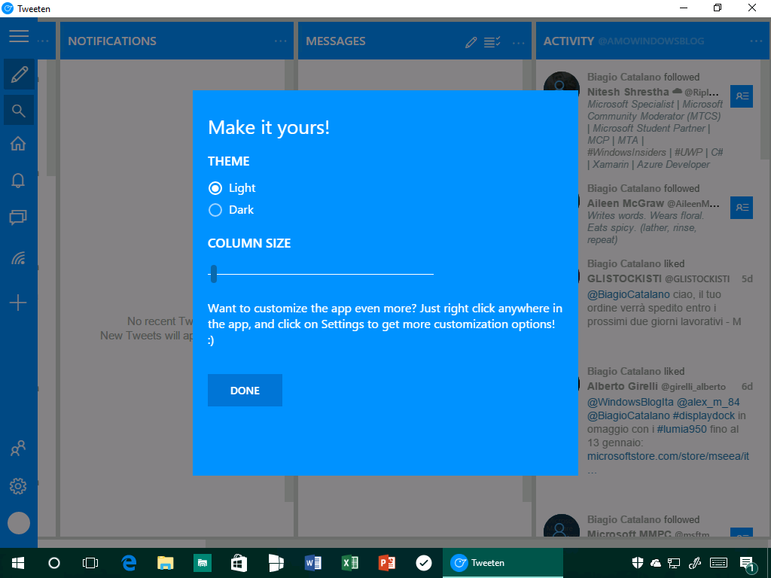The image size is (771, 578).
Task: Mark all messages read list-check icon
Action: 492,42
